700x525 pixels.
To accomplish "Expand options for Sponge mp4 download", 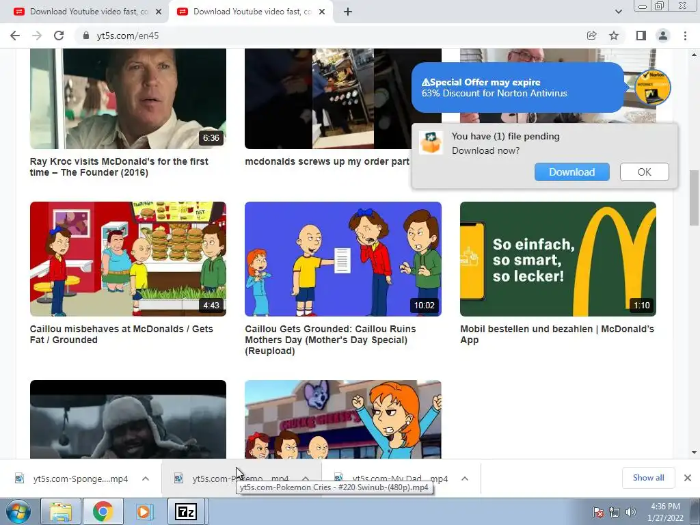I will coord(146,479).
